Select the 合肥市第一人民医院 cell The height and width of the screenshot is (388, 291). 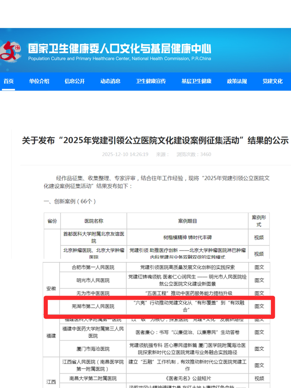point(93,267)
